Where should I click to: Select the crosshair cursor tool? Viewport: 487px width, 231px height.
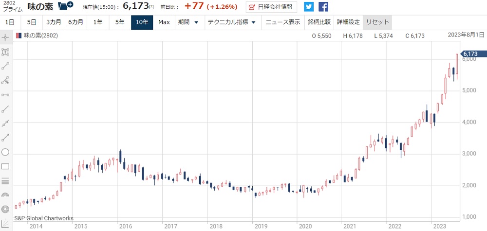click(5, 38)
